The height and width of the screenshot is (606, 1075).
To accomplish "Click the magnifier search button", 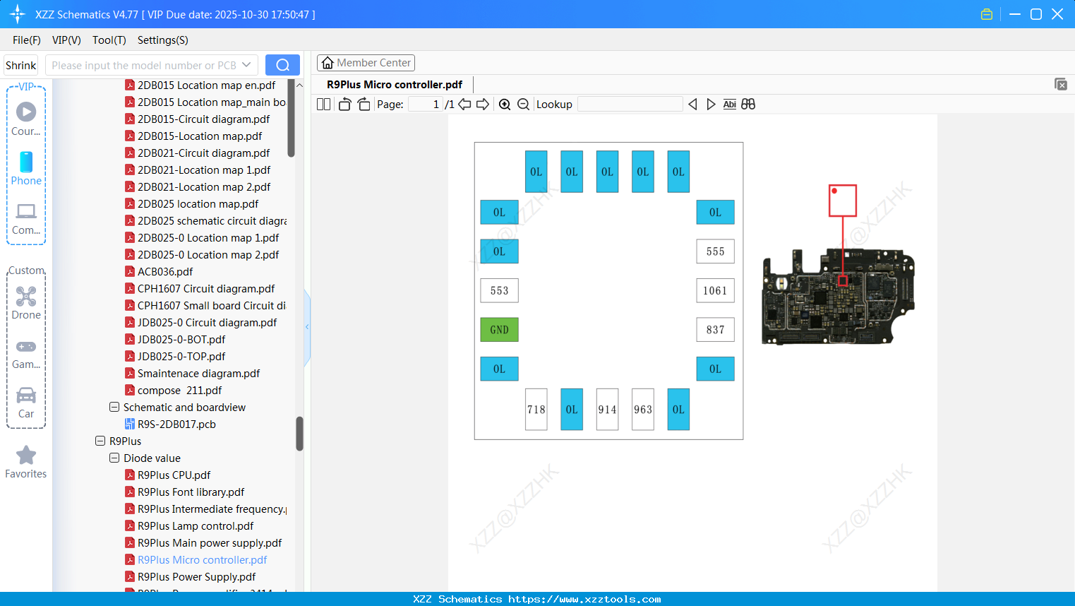I will point(282,65).
